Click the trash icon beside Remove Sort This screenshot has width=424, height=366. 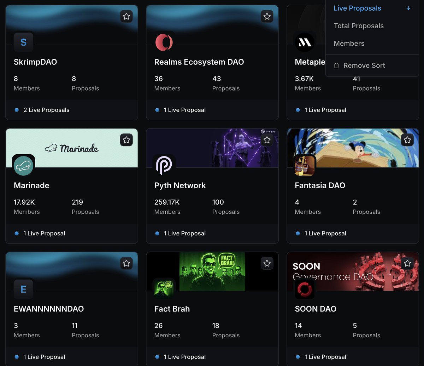336,65
